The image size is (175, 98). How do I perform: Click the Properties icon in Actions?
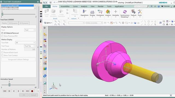coord(75,13)
